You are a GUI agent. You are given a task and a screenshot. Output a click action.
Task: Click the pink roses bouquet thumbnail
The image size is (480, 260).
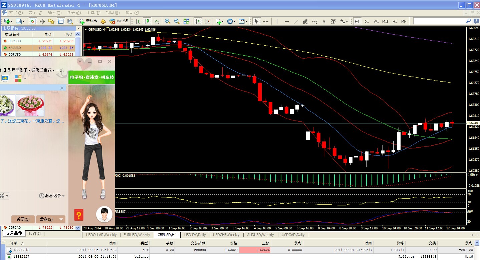pos(30,106)
